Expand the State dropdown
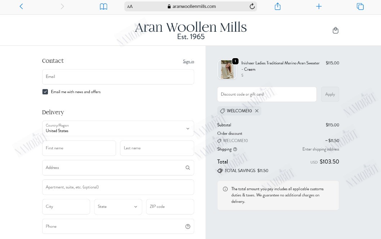 [x=118, y=207]
